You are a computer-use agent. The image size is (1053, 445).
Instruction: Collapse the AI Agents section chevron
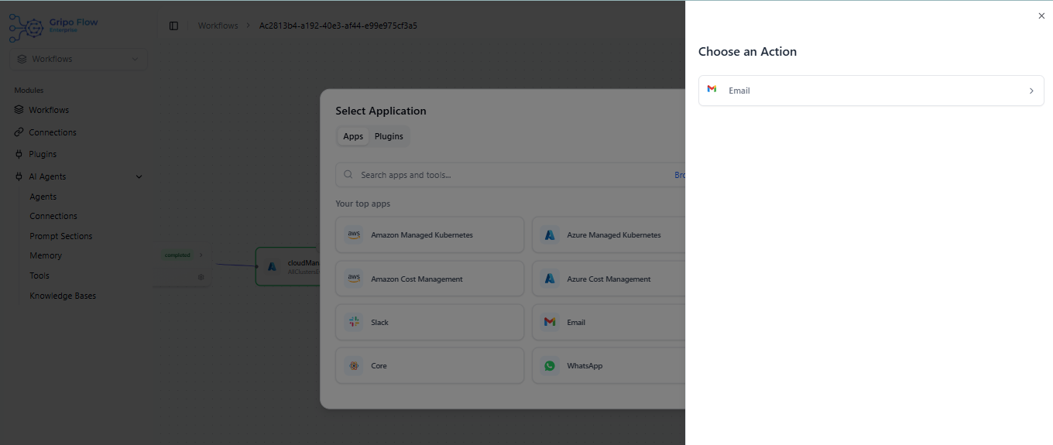(139, 176)
